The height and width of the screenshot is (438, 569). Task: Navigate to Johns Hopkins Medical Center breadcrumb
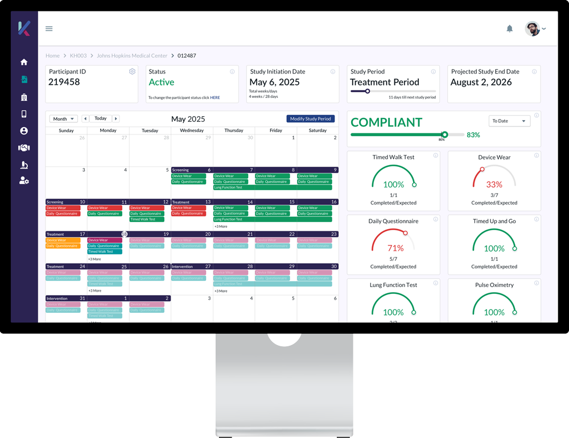pyautogui.click(x=132, y=56)
